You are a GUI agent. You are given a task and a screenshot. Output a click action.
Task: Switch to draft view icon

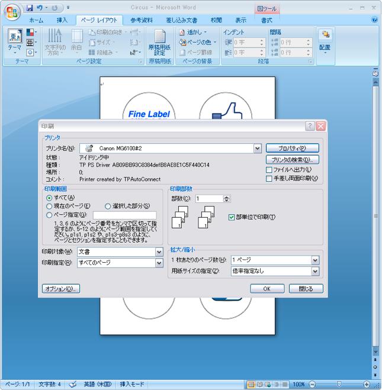click(x=285, y=385)
